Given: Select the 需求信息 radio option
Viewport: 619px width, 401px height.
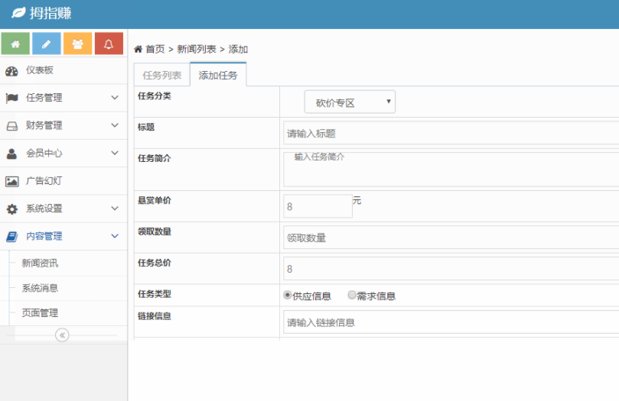Looking at the screenshot, I should click(x=352, y=295).
